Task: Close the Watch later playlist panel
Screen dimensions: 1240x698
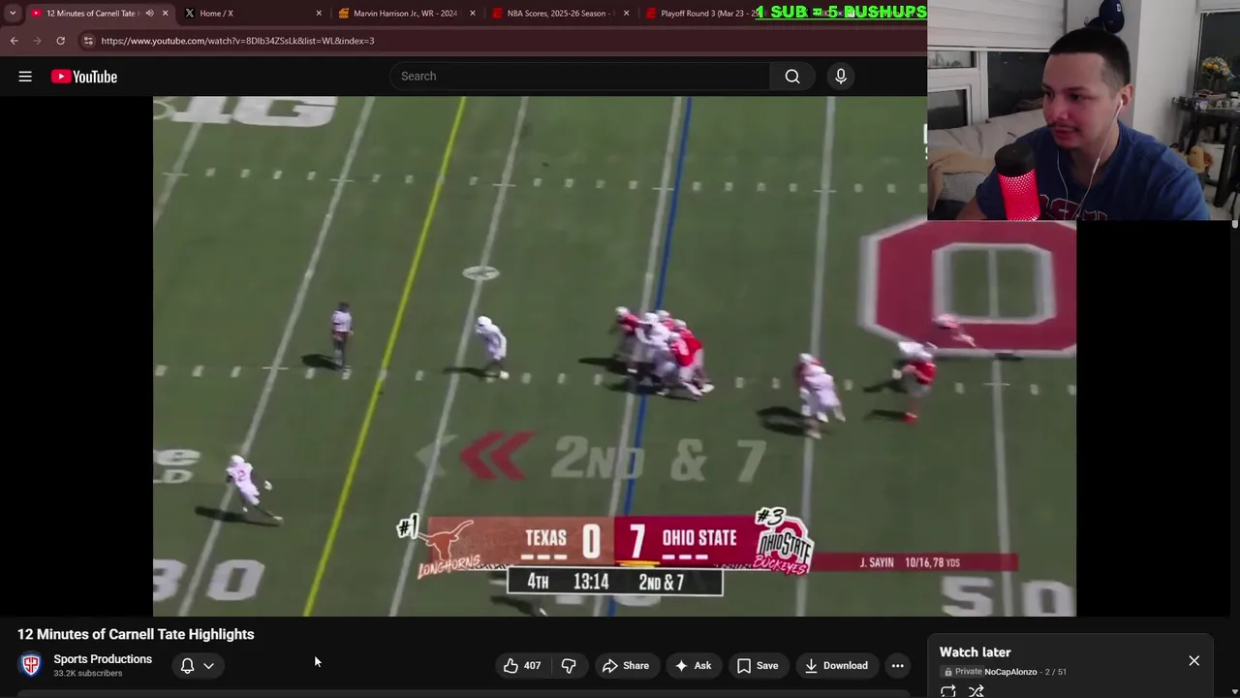Action: click(x=1194, y=661)
